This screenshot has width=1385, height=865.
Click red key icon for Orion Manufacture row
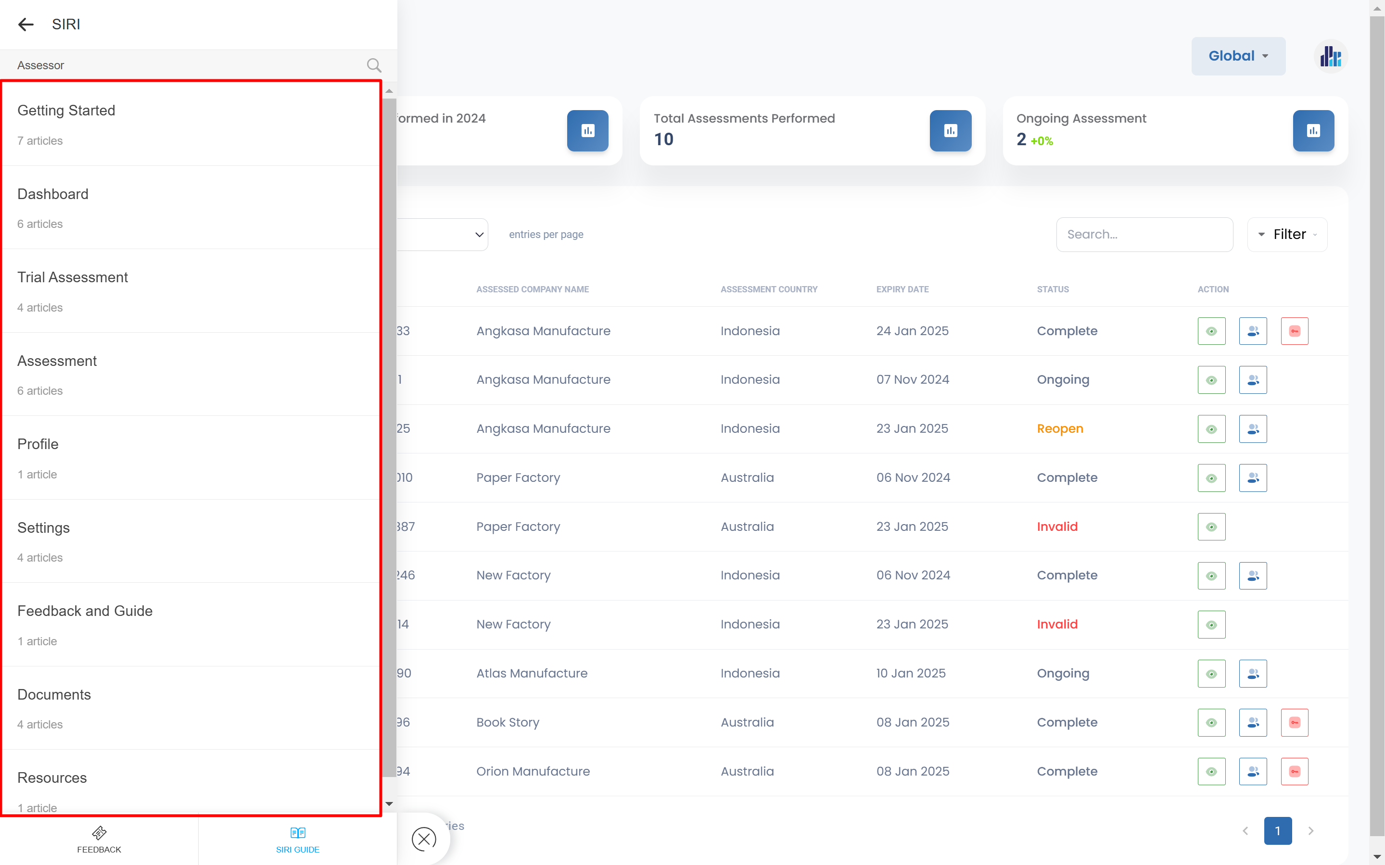click(x=1294, y=771)
